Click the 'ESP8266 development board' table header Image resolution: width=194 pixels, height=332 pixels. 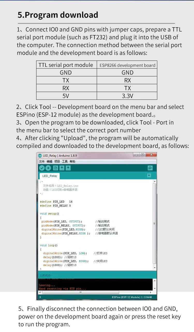point(128,65)
